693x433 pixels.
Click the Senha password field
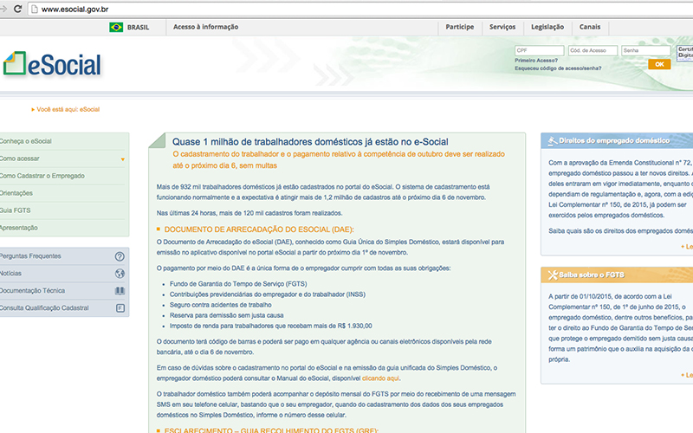point(645,50)
